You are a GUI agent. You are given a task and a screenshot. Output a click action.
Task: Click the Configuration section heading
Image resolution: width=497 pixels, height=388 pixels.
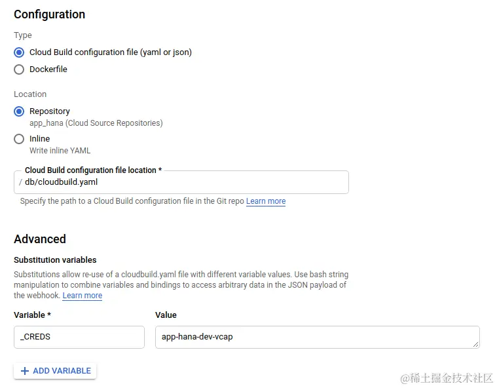[x=50, y=14]
